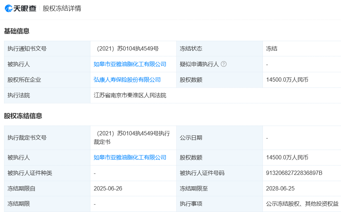Click 公示冻结股权、其他投资权益 value
The height and width of the screenshot is (212, 341).
302,204
